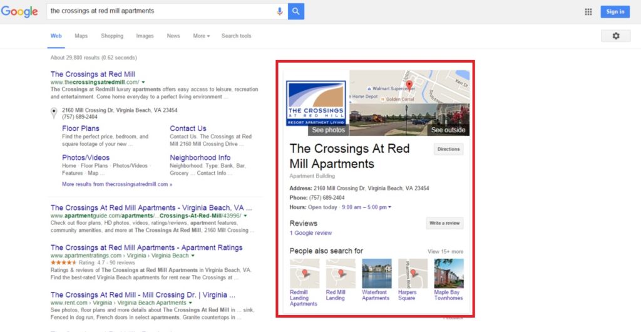Open the Redmill Landing Apartments link

[304, 298]
